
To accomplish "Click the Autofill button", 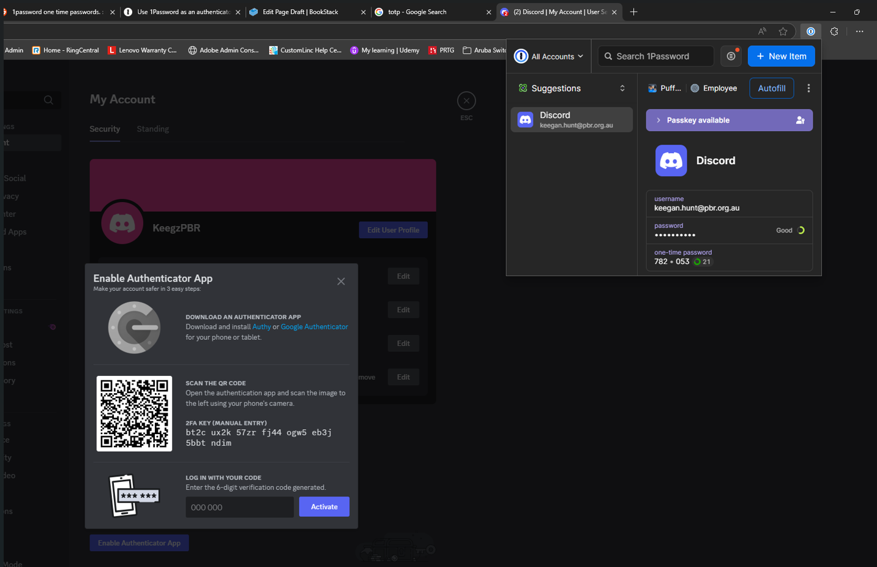I will (x=772, y=88).
